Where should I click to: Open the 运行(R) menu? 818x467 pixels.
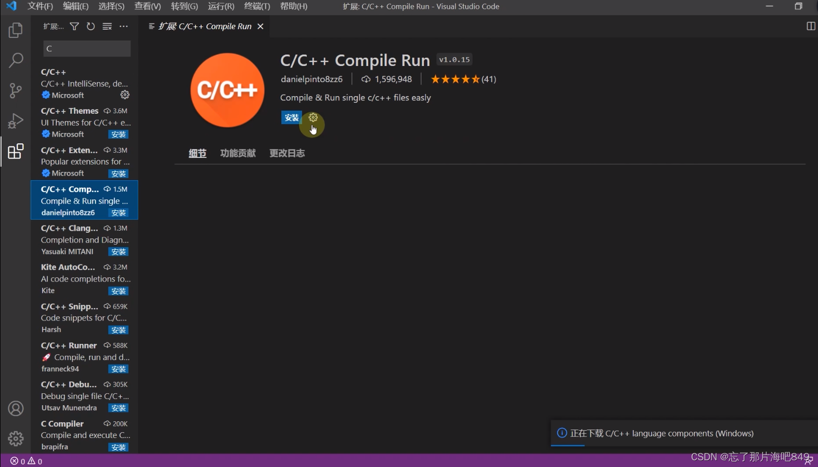(221, 6)
